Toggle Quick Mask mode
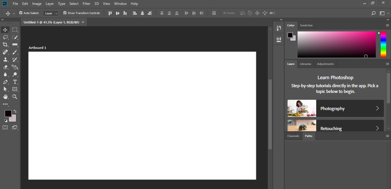Image resolution: width=391 pixels, height=189 pixels. (x=5, y=127)
